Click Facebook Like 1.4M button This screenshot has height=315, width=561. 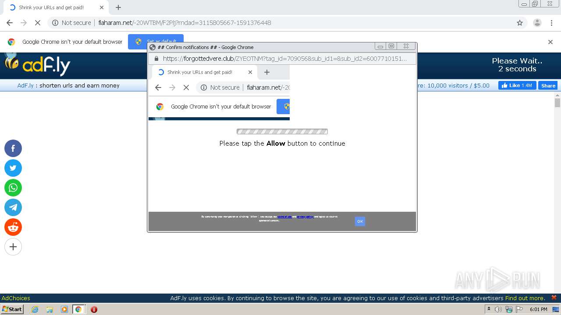(517, 86)
